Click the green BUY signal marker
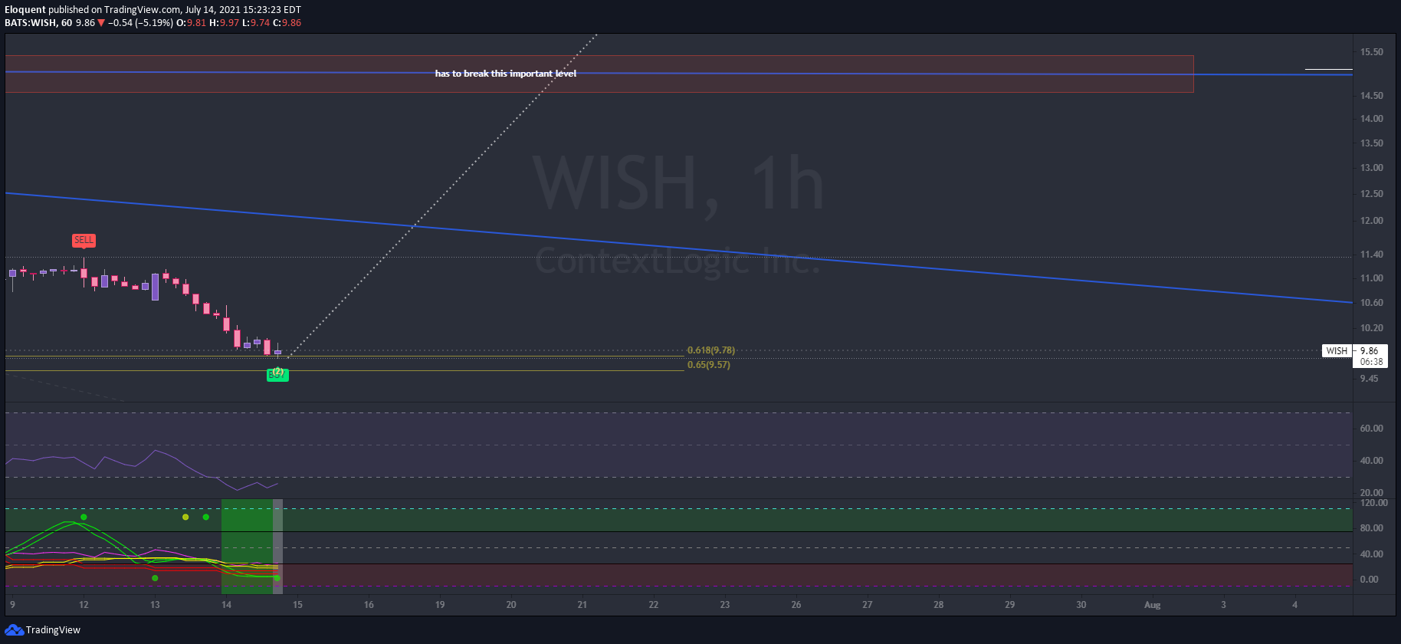The image size is (1401, 644). (277, 375)
